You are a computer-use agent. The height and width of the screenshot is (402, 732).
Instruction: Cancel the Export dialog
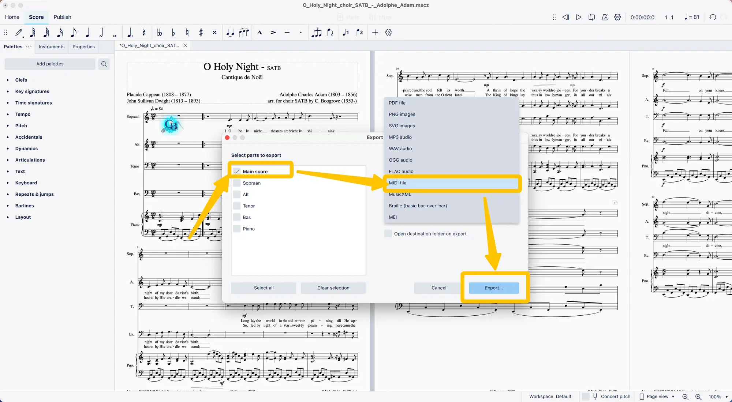[x=439, y=288]
